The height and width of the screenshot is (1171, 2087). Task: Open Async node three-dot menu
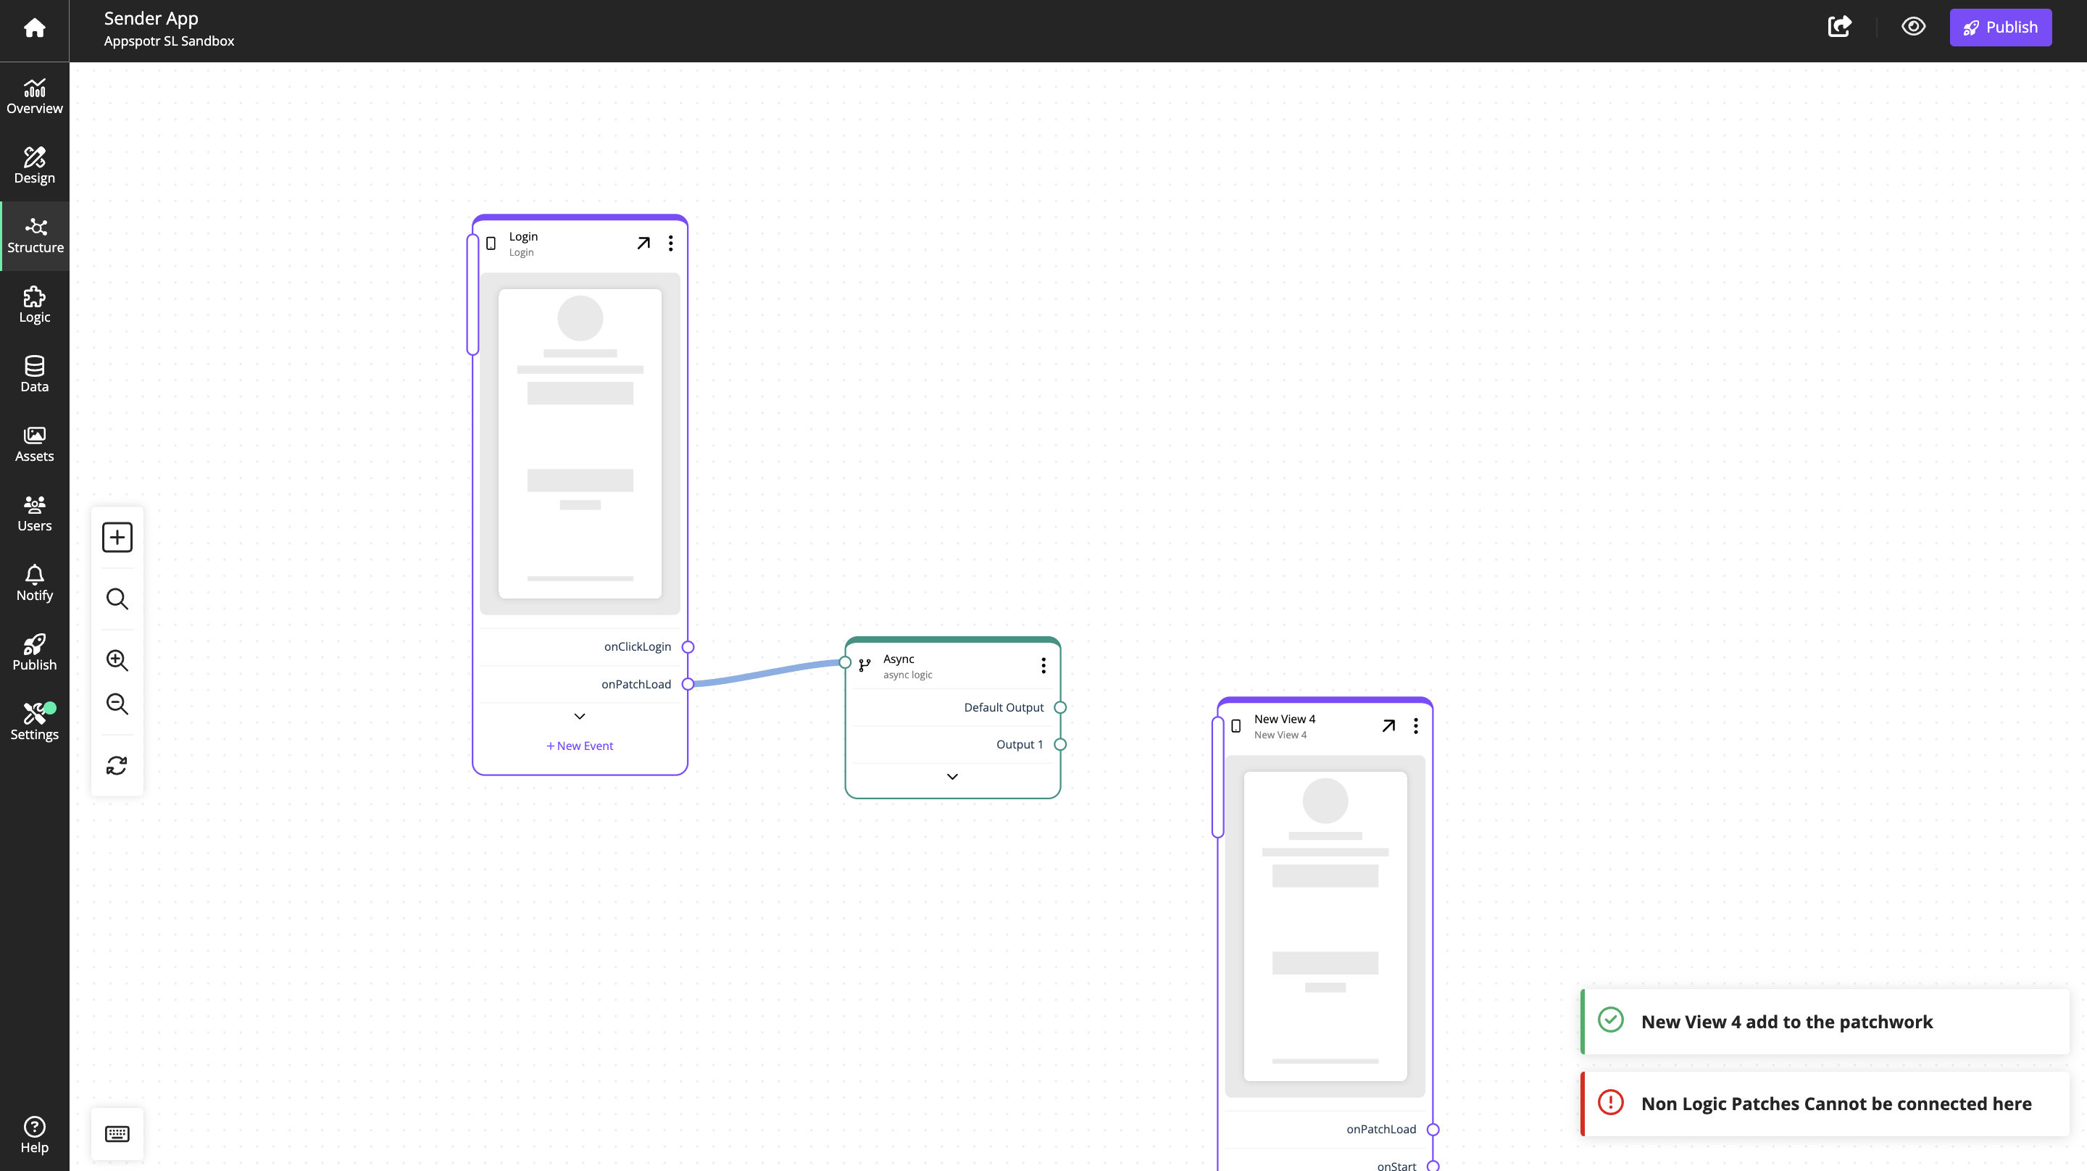(1043, 665)
